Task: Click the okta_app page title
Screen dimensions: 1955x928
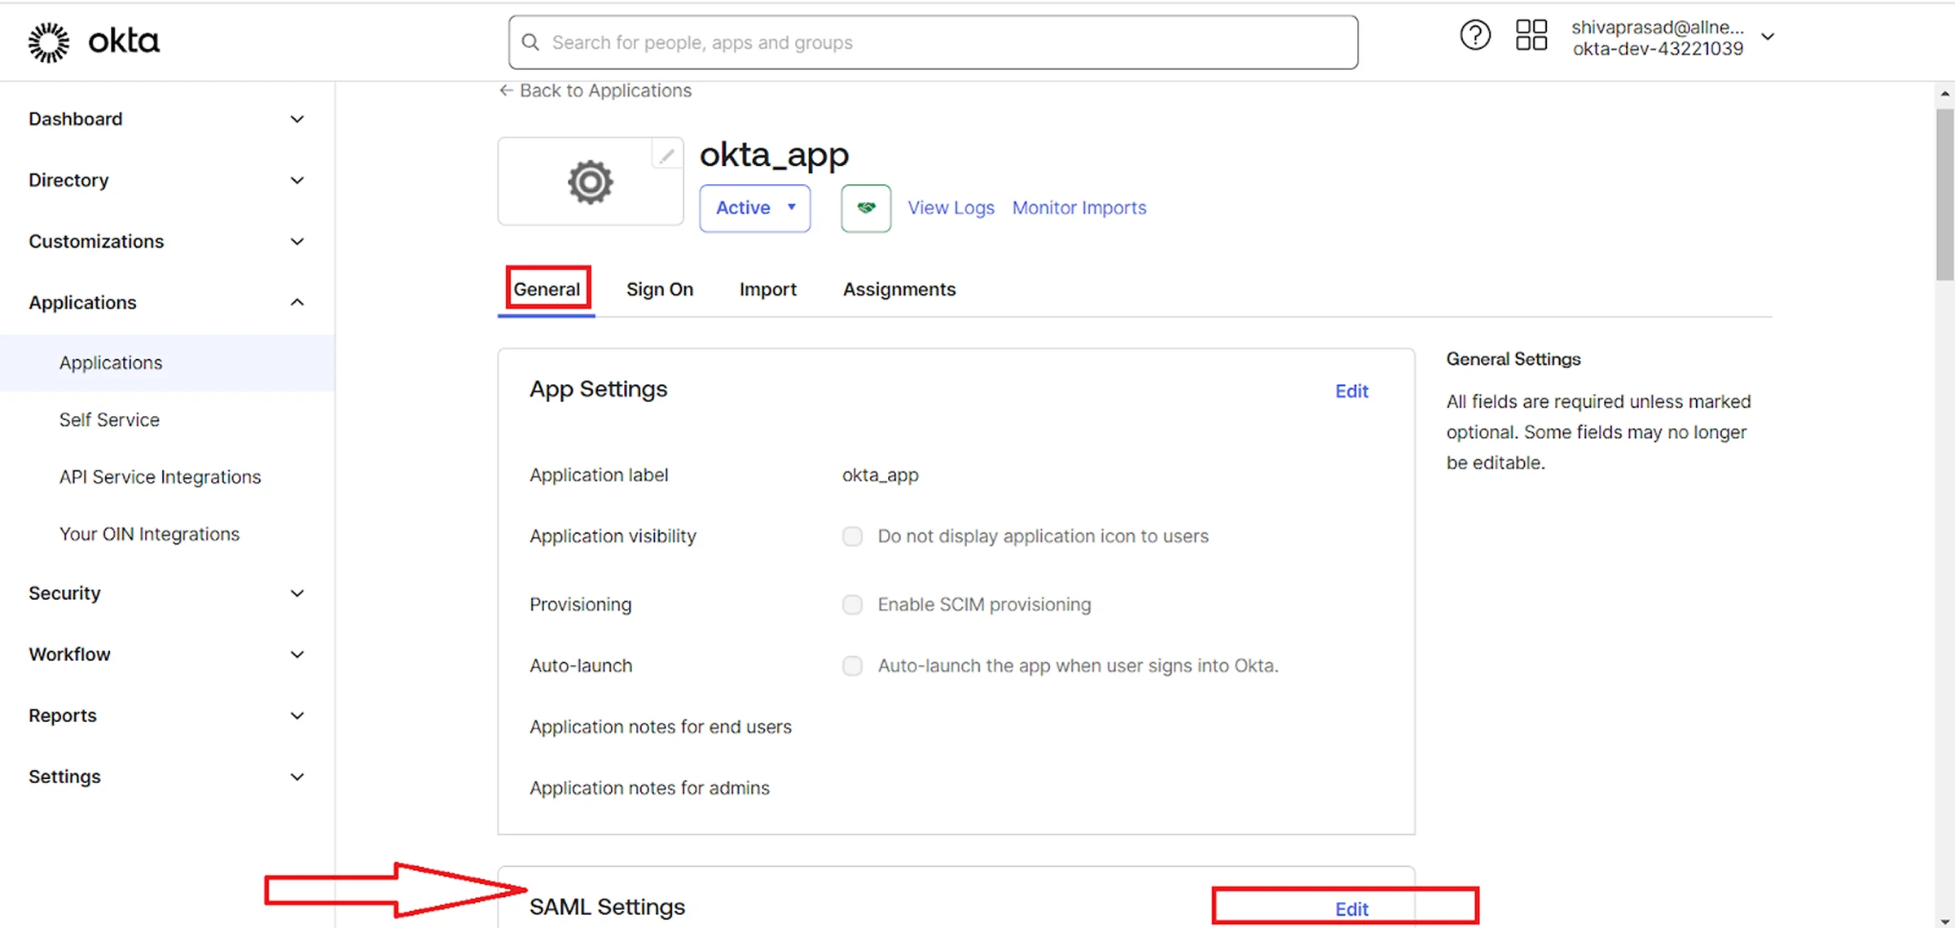Action: point(774,155)
